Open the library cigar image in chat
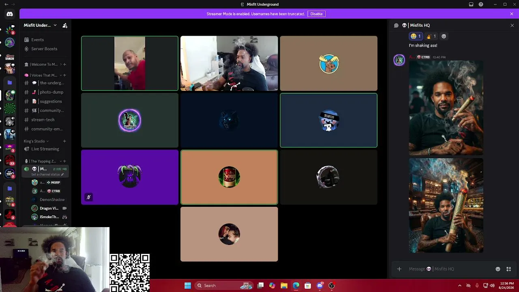Screen dimensions: 519x292 [x=446, y=205]
